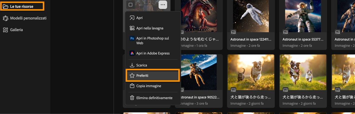
Task: Click 'Immagine • 2 ore fa' under Astronaut 122411
Action: point(245,46)
